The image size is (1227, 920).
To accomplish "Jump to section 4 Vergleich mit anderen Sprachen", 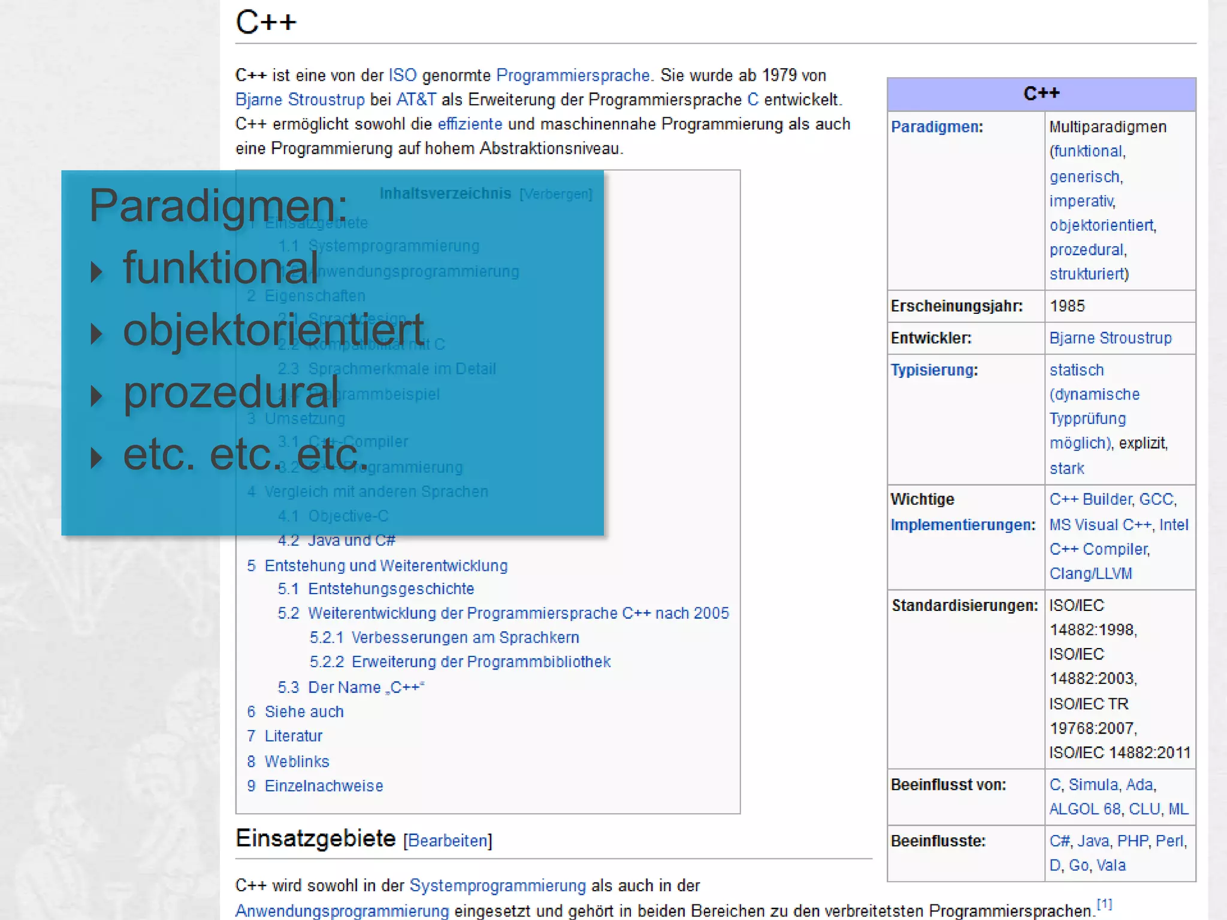I will (x=368, y=492).
